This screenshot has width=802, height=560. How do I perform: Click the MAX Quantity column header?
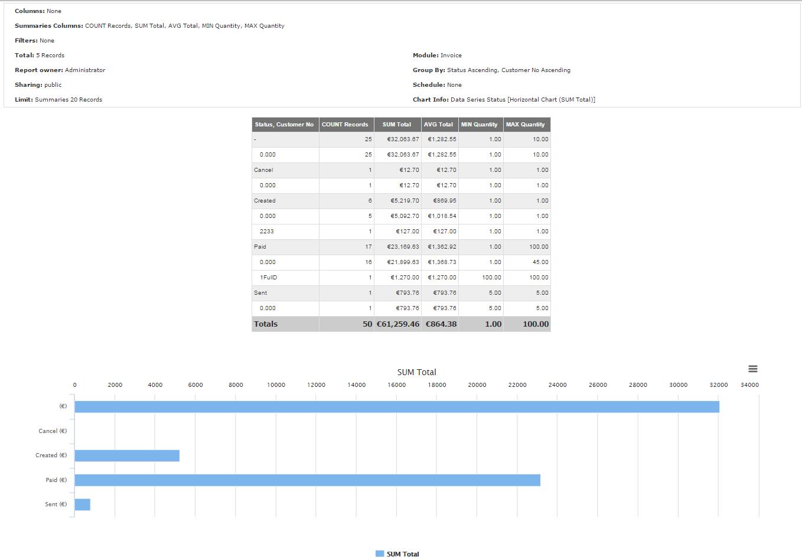click(526, 125)
